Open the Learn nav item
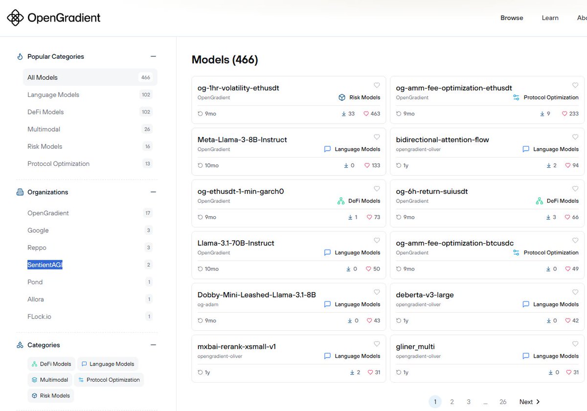 pyautogui.click(x=550, y=18)
